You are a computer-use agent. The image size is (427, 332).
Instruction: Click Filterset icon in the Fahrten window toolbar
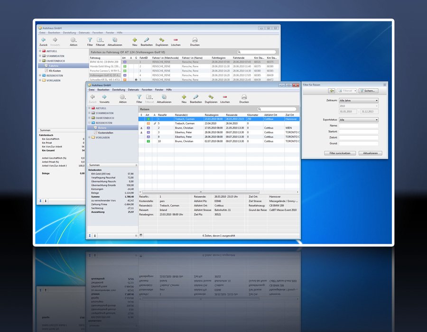(x=100, y=40)
